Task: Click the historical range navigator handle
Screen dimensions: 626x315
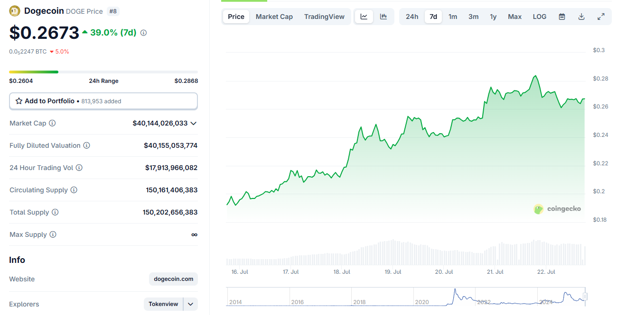Action: click(585, 297)
